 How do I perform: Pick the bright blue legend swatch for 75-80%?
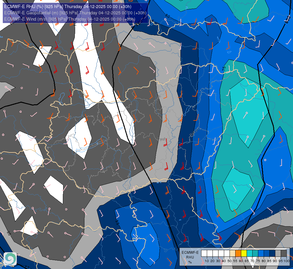click(x=261, y=253)
